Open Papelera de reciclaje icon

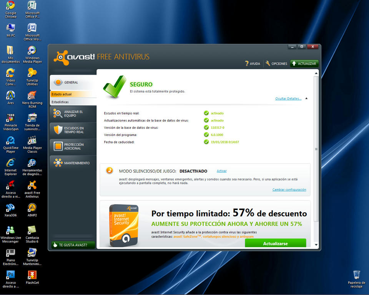pyautogui.click(x=356, y=279)
